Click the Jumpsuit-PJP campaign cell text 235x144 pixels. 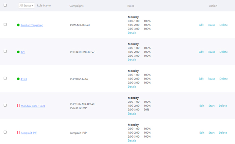coord(78,133)
